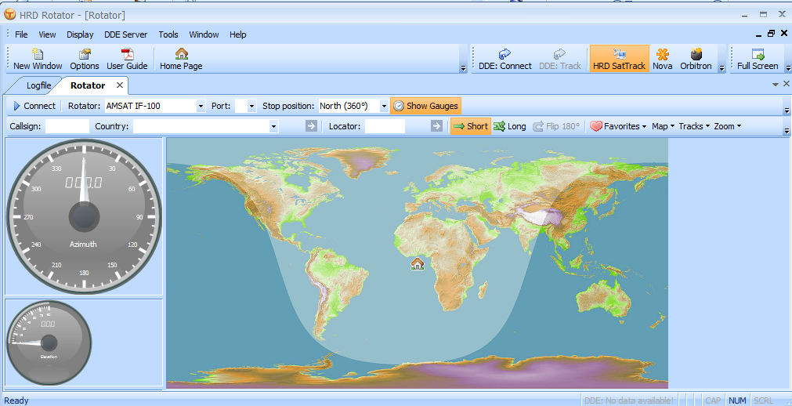Screen dimensions: 792x406
Task: Expand the Country combo box
Action: click(x=273, y=126)
